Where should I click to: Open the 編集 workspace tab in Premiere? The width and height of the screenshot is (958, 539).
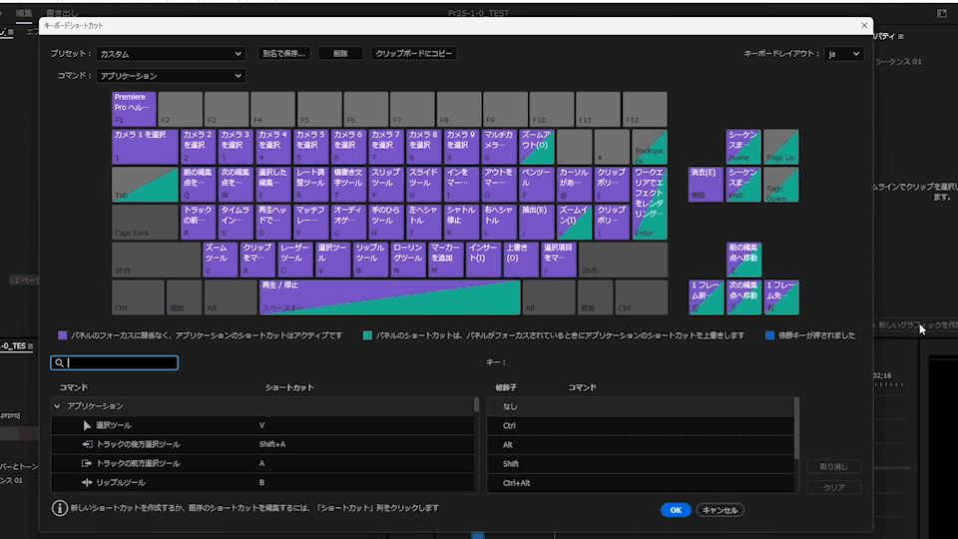[x=24, y=13]
